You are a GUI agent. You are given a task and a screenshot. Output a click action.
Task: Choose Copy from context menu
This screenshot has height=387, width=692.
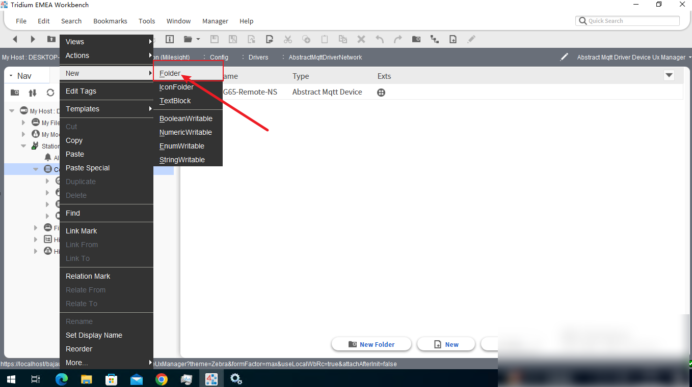pos(107,140)
